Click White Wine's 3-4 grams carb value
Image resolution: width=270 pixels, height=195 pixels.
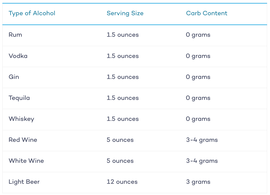click(202, 161)
